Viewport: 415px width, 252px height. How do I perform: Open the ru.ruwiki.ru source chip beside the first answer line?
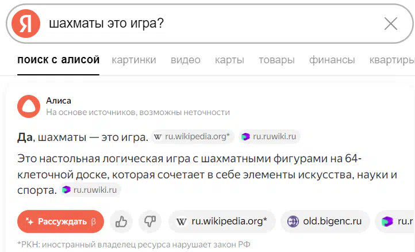tap(269, 137)
